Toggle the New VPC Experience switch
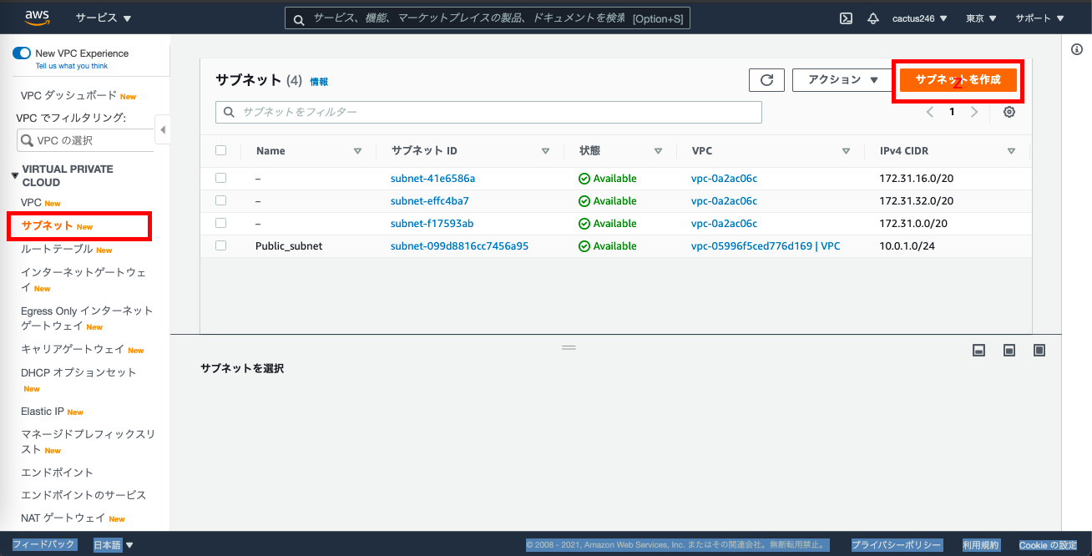Viewport: 1092px width, 556px height. (x=22, y=53)
